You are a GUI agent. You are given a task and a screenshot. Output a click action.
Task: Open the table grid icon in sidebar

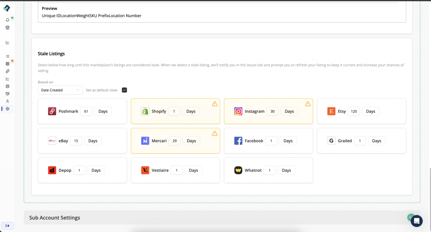(8, 64)
